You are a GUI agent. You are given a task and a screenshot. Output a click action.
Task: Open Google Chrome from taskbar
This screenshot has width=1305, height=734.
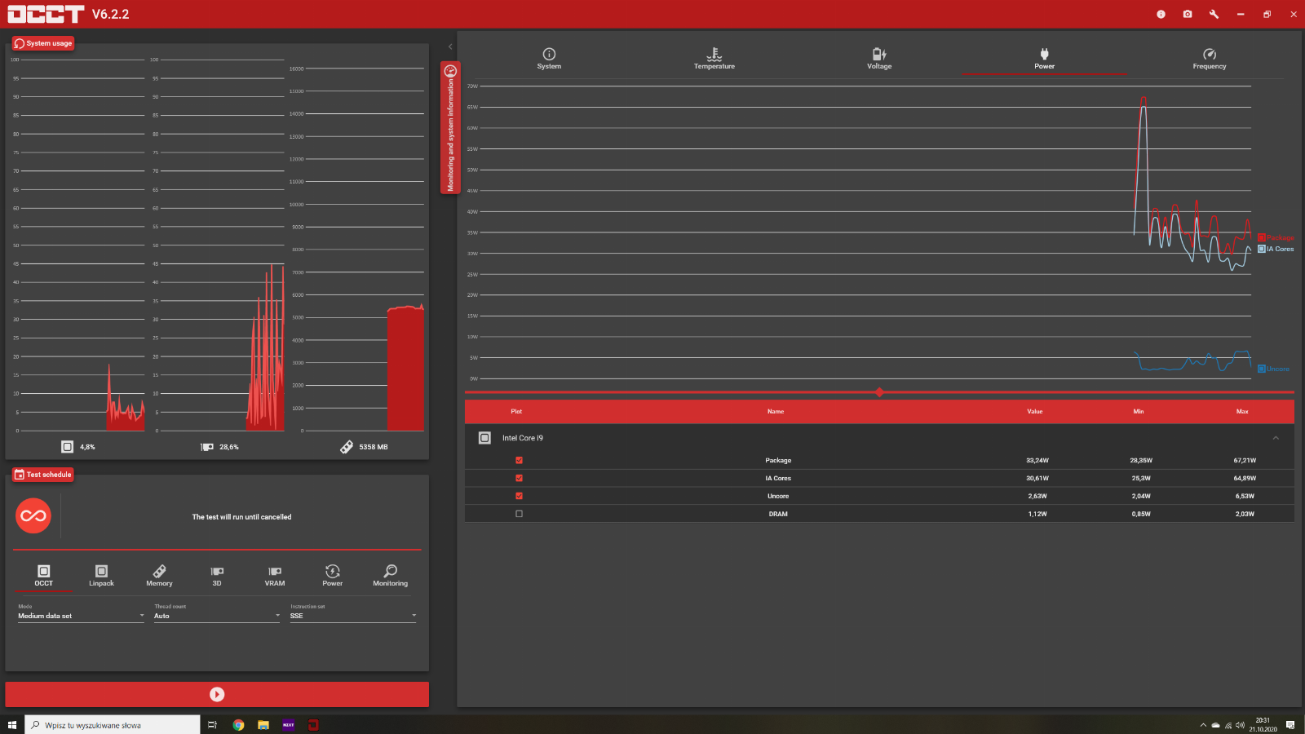[x=238, y=724]
